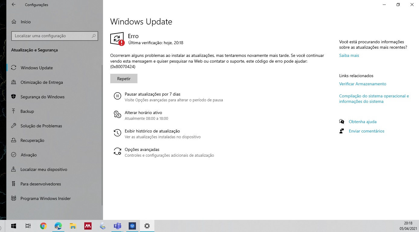Click the Links relacionados heading
The height and width of the screenshot is (232, 419).
click(x=356, y=76)
